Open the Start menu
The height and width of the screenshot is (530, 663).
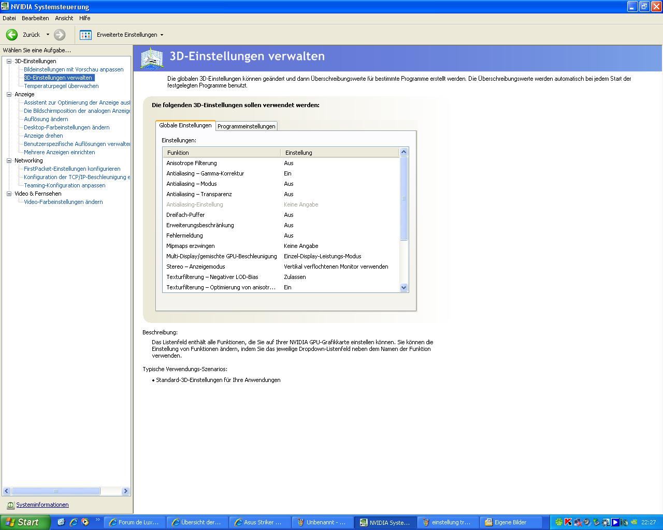[x=25, y=522]
